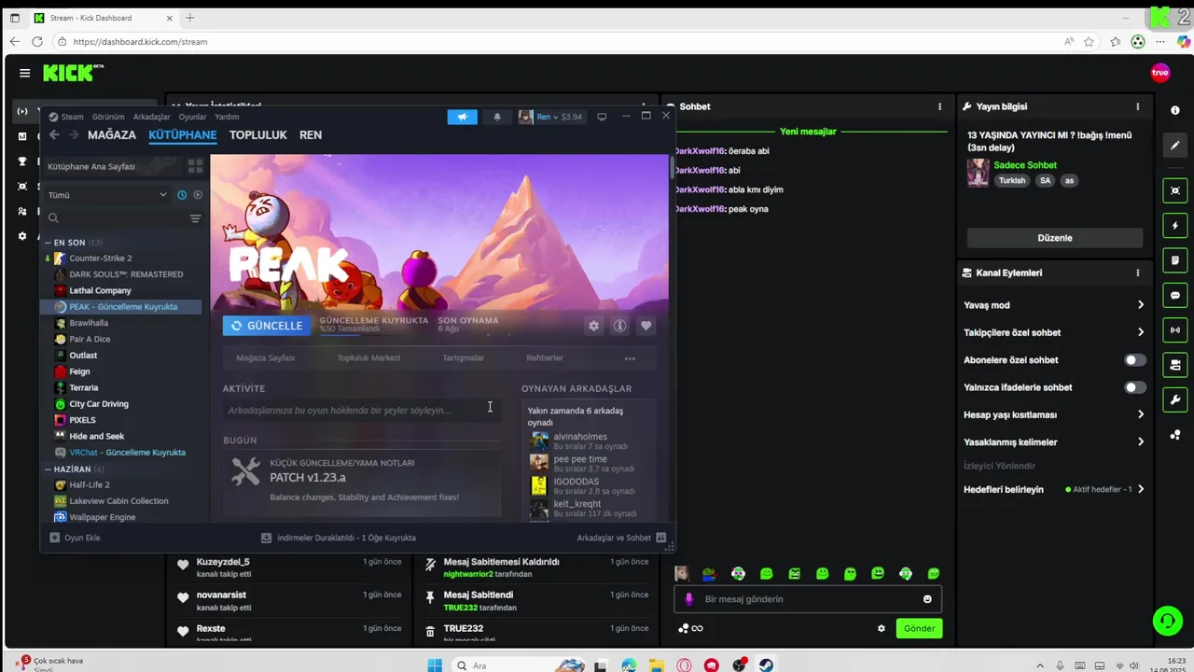This screenshot has height=672, width=1194.
Task: Expand Hesap yaşı kısıtlaması setting
Action: (x=1054, y=414)
